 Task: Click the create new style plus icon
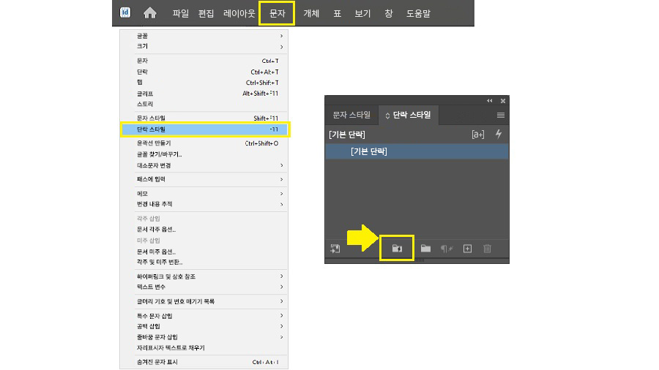click(x=467, y=249)
